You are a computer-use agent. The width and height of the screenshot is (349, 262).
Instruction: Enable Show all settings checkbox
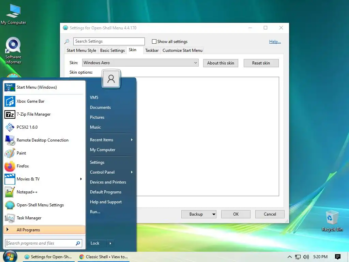[154, 41]
